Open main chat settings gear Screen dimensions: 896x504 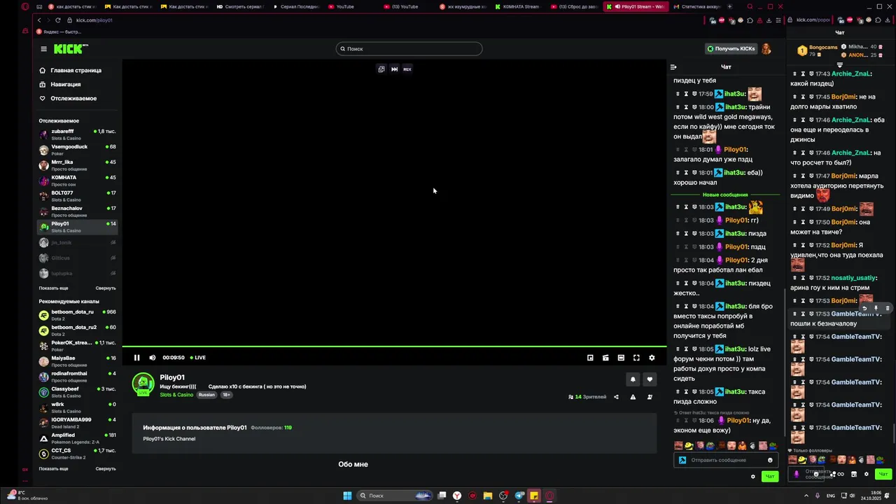click(x=753, y=477)
